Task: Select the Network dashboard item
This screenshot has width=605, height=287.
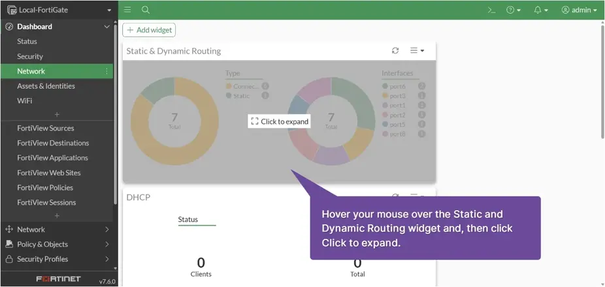Action: pyautogui.click(x=57, y=71)
